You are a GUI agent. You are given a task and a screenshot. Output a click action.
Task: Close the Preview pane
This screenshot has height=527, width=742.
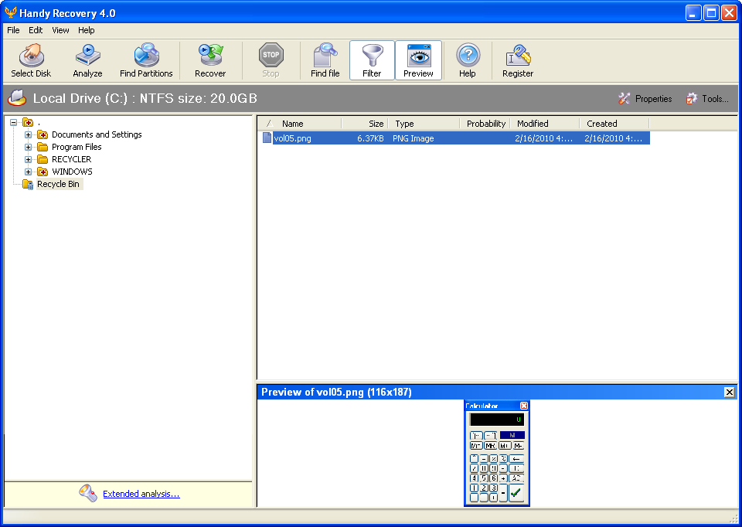(729, 393)
